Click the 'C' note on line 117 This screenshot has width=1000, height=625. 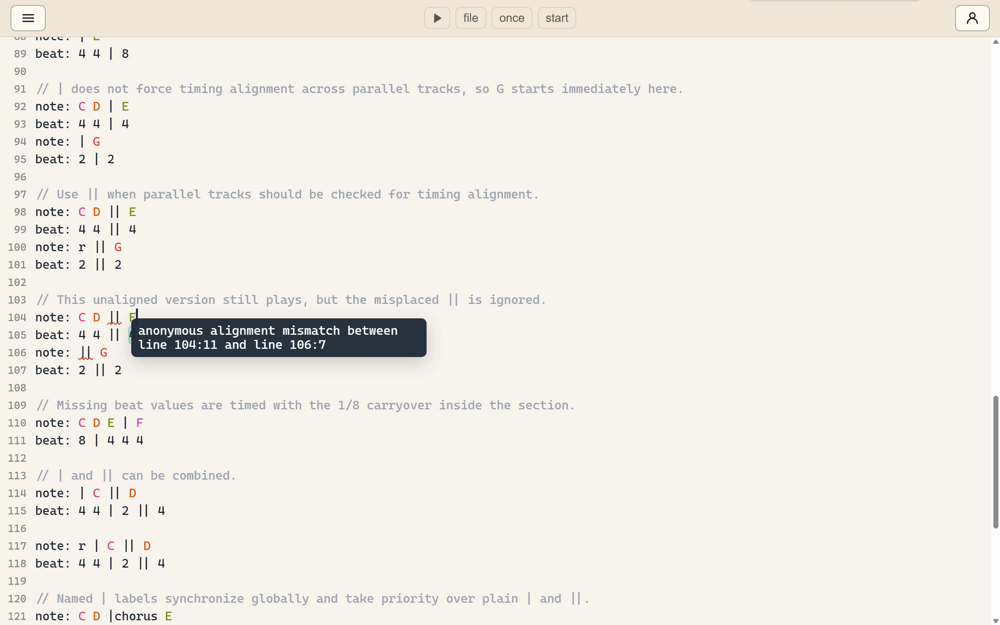pyautogui.click(x=111, y=546)
